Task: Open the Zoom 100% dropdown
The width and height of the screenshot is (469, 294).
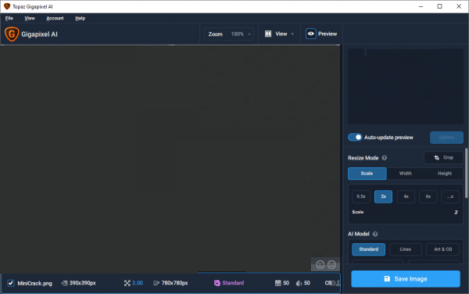Action: (x=229, y=34)
